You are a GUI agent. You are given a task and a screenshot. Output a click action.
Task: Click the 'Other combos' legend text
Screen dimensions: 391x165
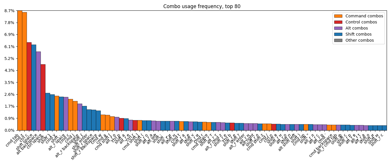point(359,41)
